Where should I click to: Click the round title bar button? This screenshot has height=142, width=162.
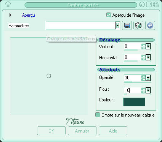(x=142, y=5)
